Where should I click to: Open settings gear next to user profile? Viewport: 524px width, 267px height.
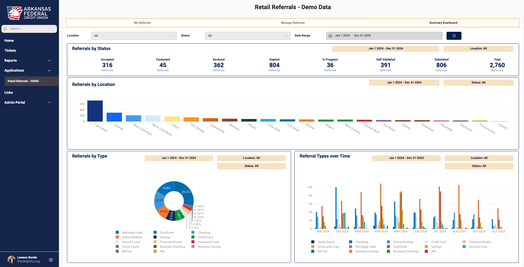(51, 260)
